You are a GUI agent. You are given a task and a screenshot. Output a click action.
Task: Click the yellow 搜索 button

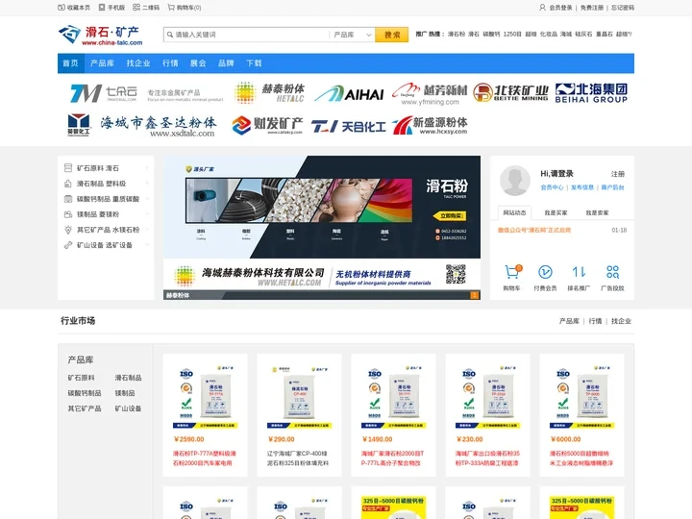tap(392, 35)
